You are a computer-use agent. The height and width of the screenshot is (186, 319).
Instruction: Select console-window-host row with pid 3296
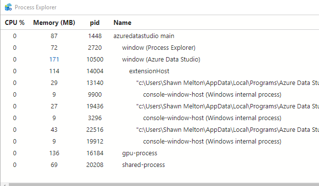tap(160, 118)
